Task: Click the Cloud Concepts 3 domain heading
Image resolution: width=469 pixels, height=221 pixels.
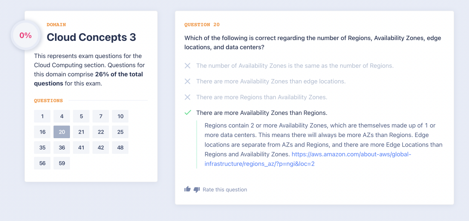Action: (91, 37)
